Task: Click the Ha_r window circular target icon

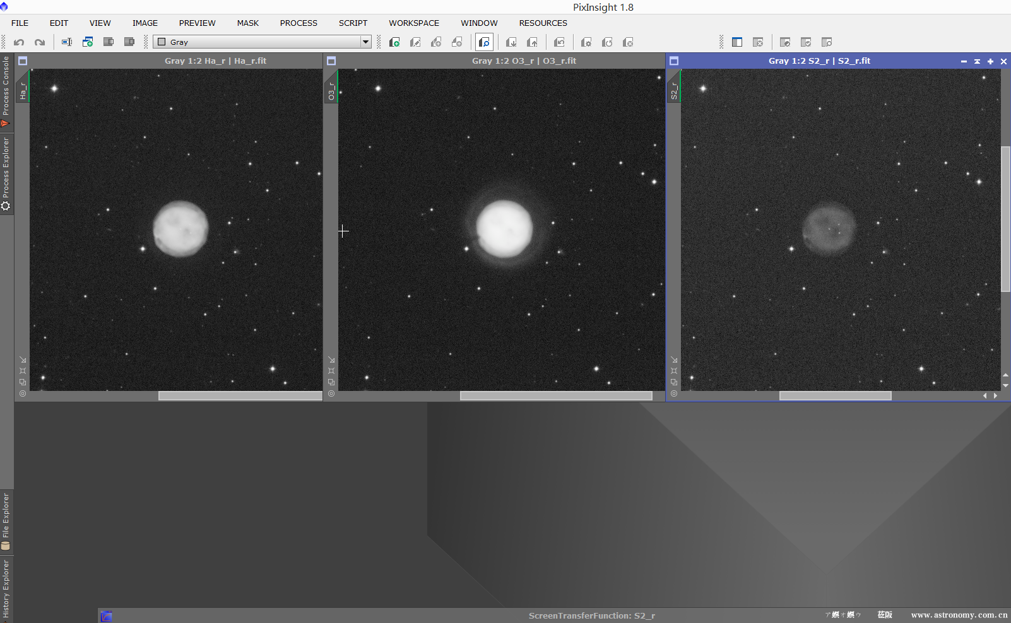Action: coord(23,393)
